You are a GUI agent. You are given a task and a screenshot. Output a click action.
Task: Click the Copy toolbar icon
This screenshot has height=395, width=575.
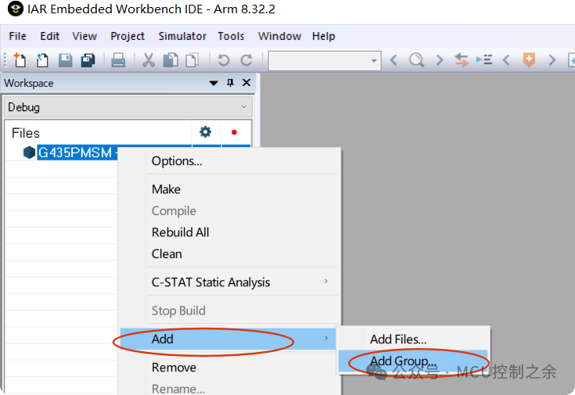pos(171,60)
